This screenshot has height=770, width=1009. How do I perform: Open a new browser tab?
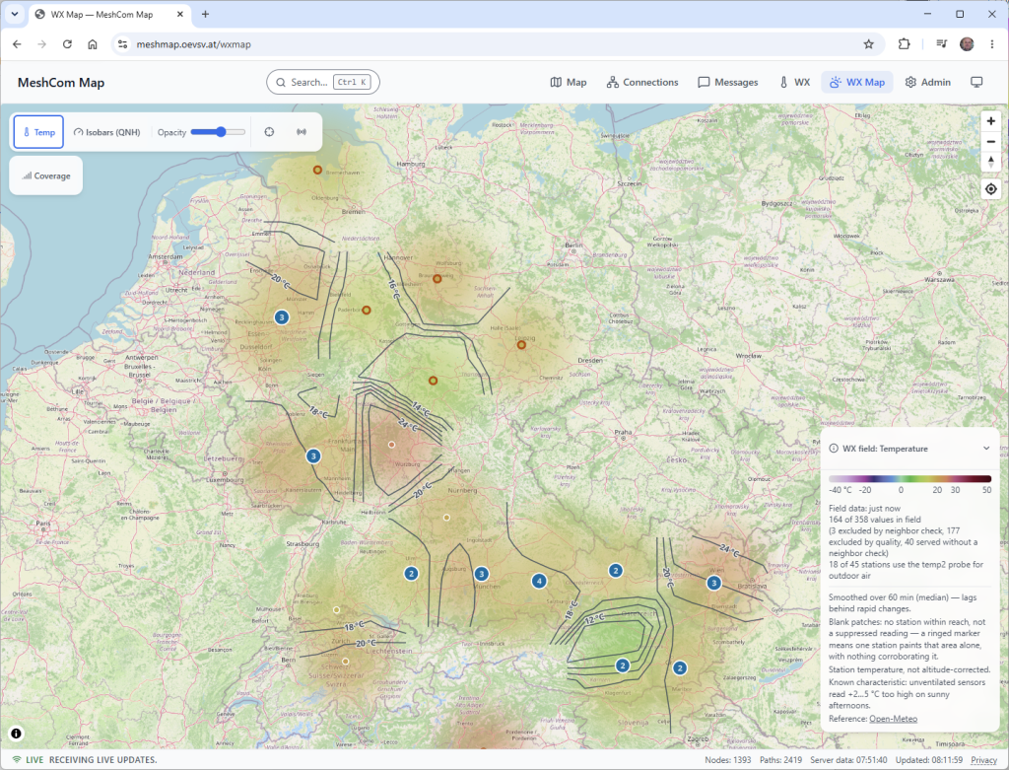pos(205,14)
